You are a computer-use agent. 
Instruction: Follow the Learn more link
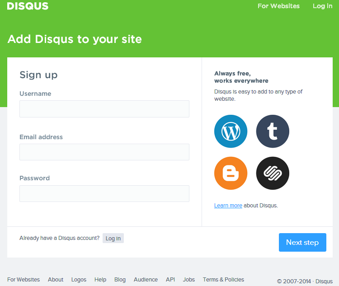(228, 206)
